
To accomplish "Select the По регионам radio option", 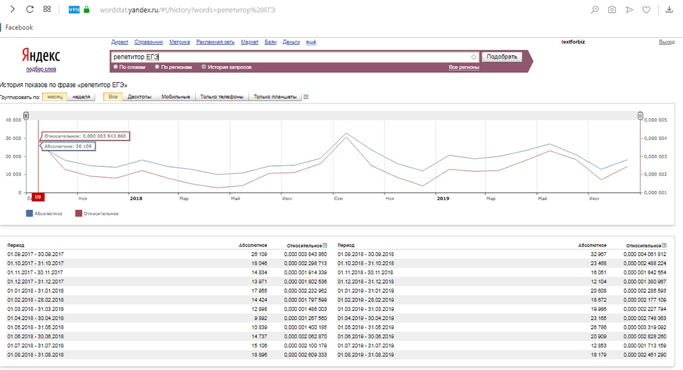I will coord(157,66).
